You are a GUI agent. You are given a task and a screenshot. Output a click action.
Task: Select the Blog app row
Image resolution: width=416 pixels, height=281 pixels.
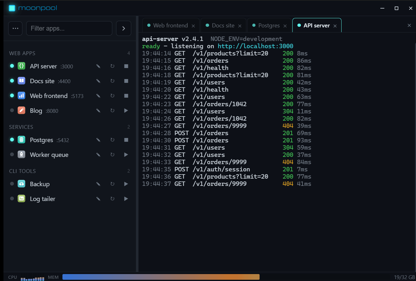[70, 111]
